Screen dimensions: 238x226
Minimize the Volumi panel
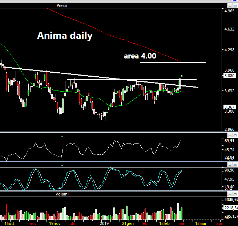230,194
